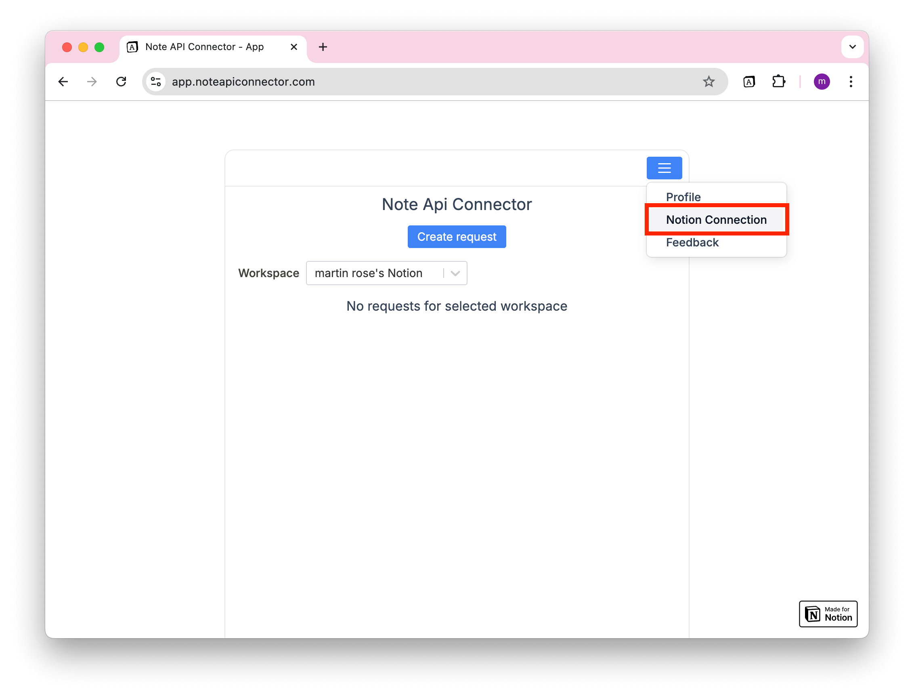The width and height of the screenshot is (914, 698).
Task: Click the address bar URL field
Action: click(432, 81)
